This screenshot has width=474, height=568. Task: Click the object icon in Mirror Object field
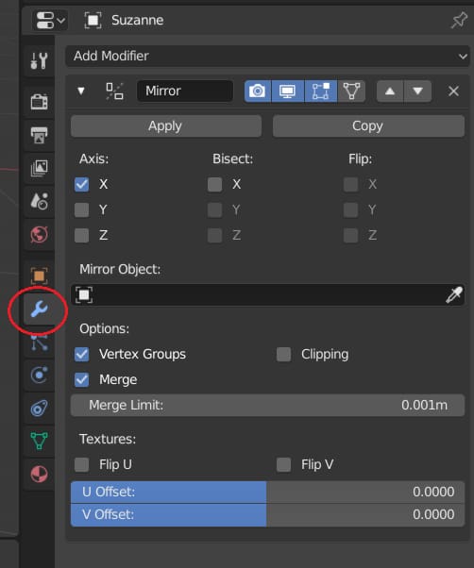coord(84,295)
